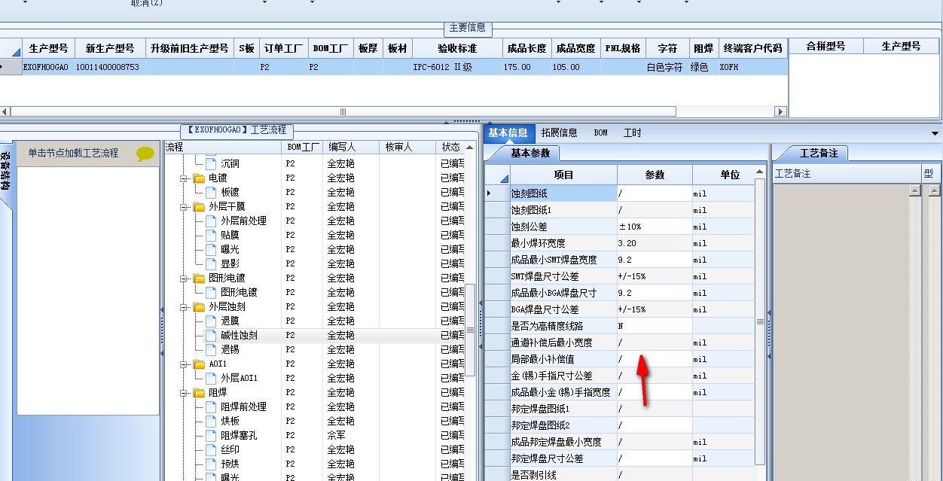Open the BOM tab
The width and height of the screenshot is (943, 481).
click(x=600, y=133)
